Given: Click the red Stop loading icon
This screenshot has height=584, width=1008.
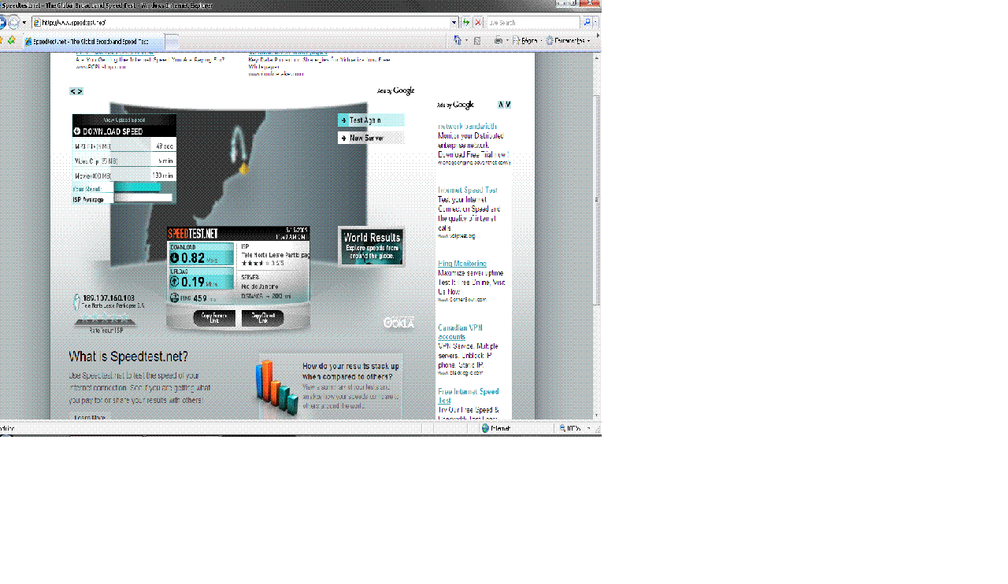Looking at the screenshot, I should [x=477, y=23].
